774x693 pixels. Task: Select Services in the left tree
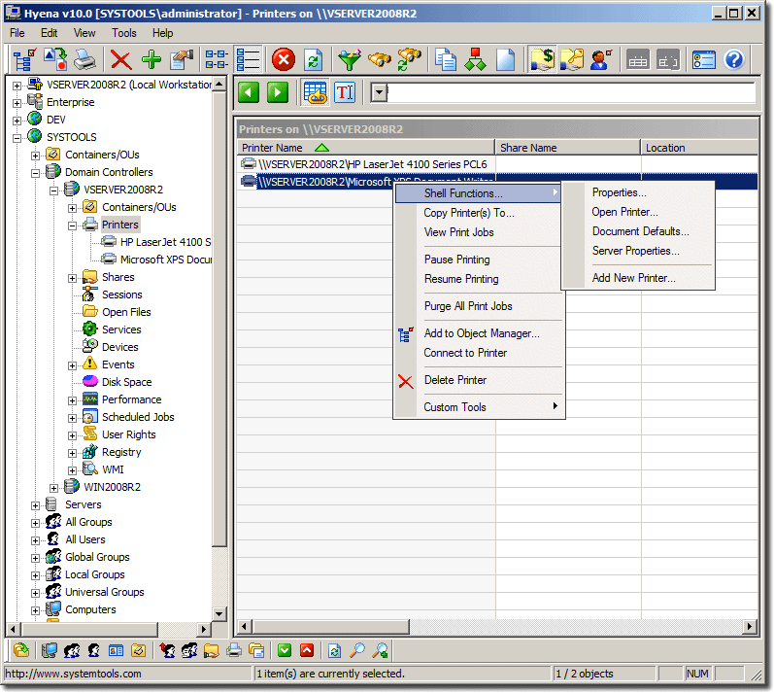[121, 330]
